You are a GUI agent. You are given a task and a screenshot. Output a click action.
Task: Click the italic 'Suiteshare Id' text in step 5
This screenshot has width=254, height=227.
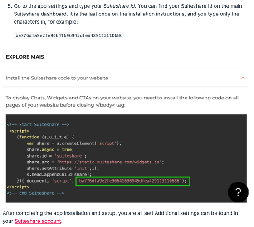(x=119, y=6)
